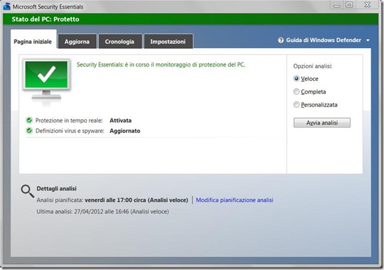This screenshot has height=270, width=384.
Task: Click green check icon beside Protezione in tempo reale
Action: (29, 120)
